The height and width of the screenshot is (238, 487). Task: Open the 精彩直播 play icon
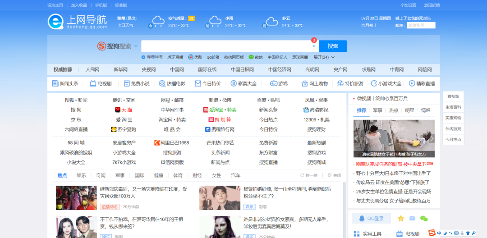412,83
